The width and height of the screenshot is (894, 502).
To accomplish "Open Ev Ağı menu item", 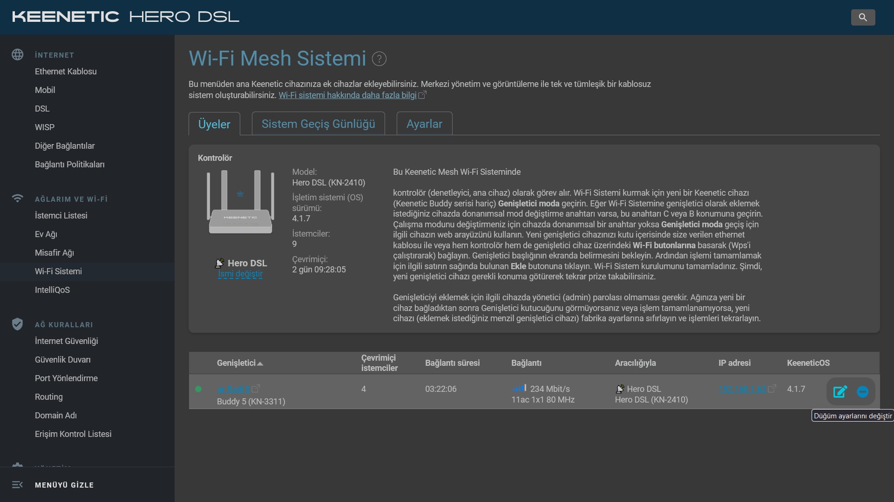I will [46, 234].
